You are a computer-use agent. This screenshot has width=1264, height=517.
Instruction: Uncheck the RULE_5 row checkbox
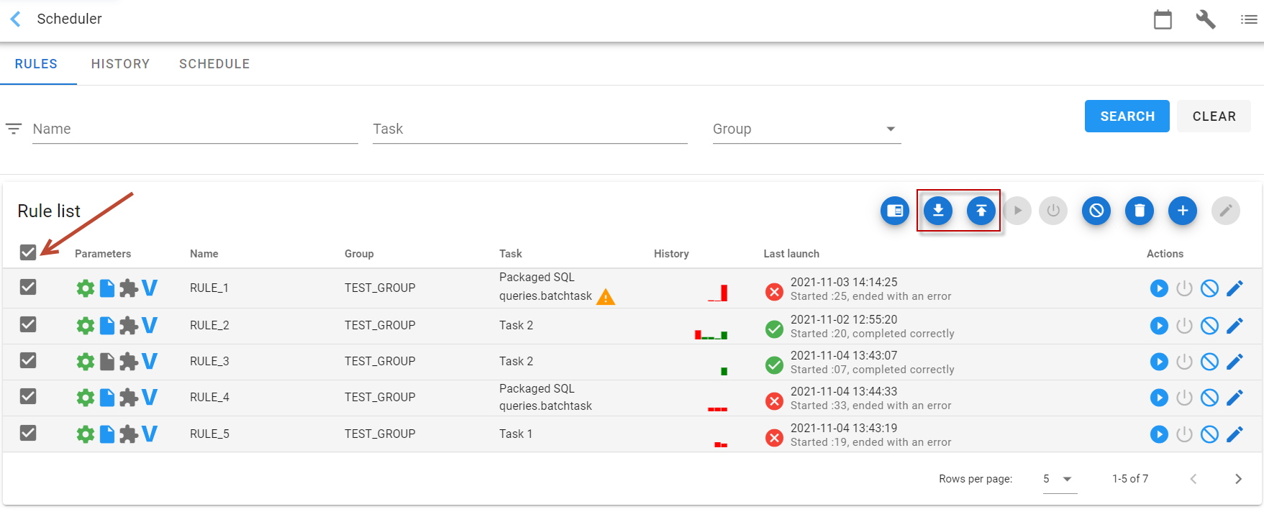click(28, 433)
